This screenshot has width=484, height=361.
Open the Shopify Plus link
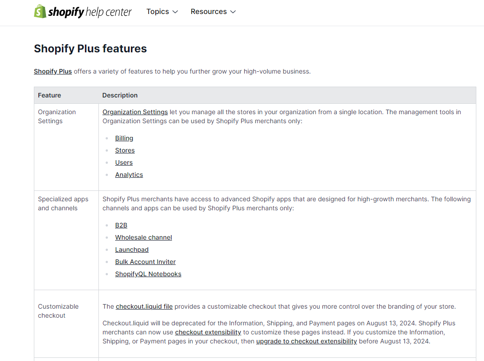coord(52,71)
